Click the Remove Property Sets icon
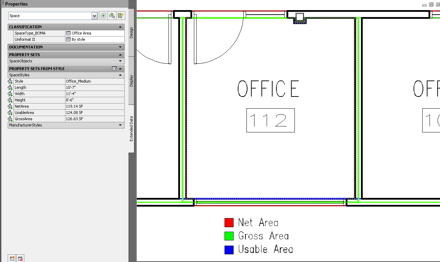 tap(21, 258)
